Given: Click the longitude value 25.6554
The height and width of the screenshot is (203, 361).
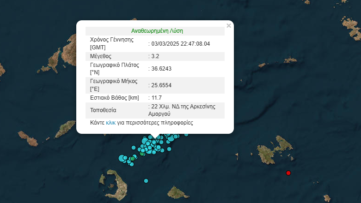Looking at the screenshot, I should click(x=160, y=85).
